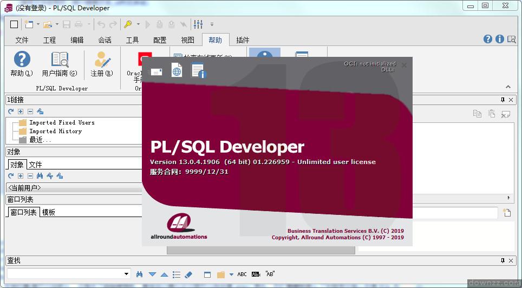This screenshot has height=288, width=522.
Task: Click the Redo arrow icon
Action: (x=113, y=24)
